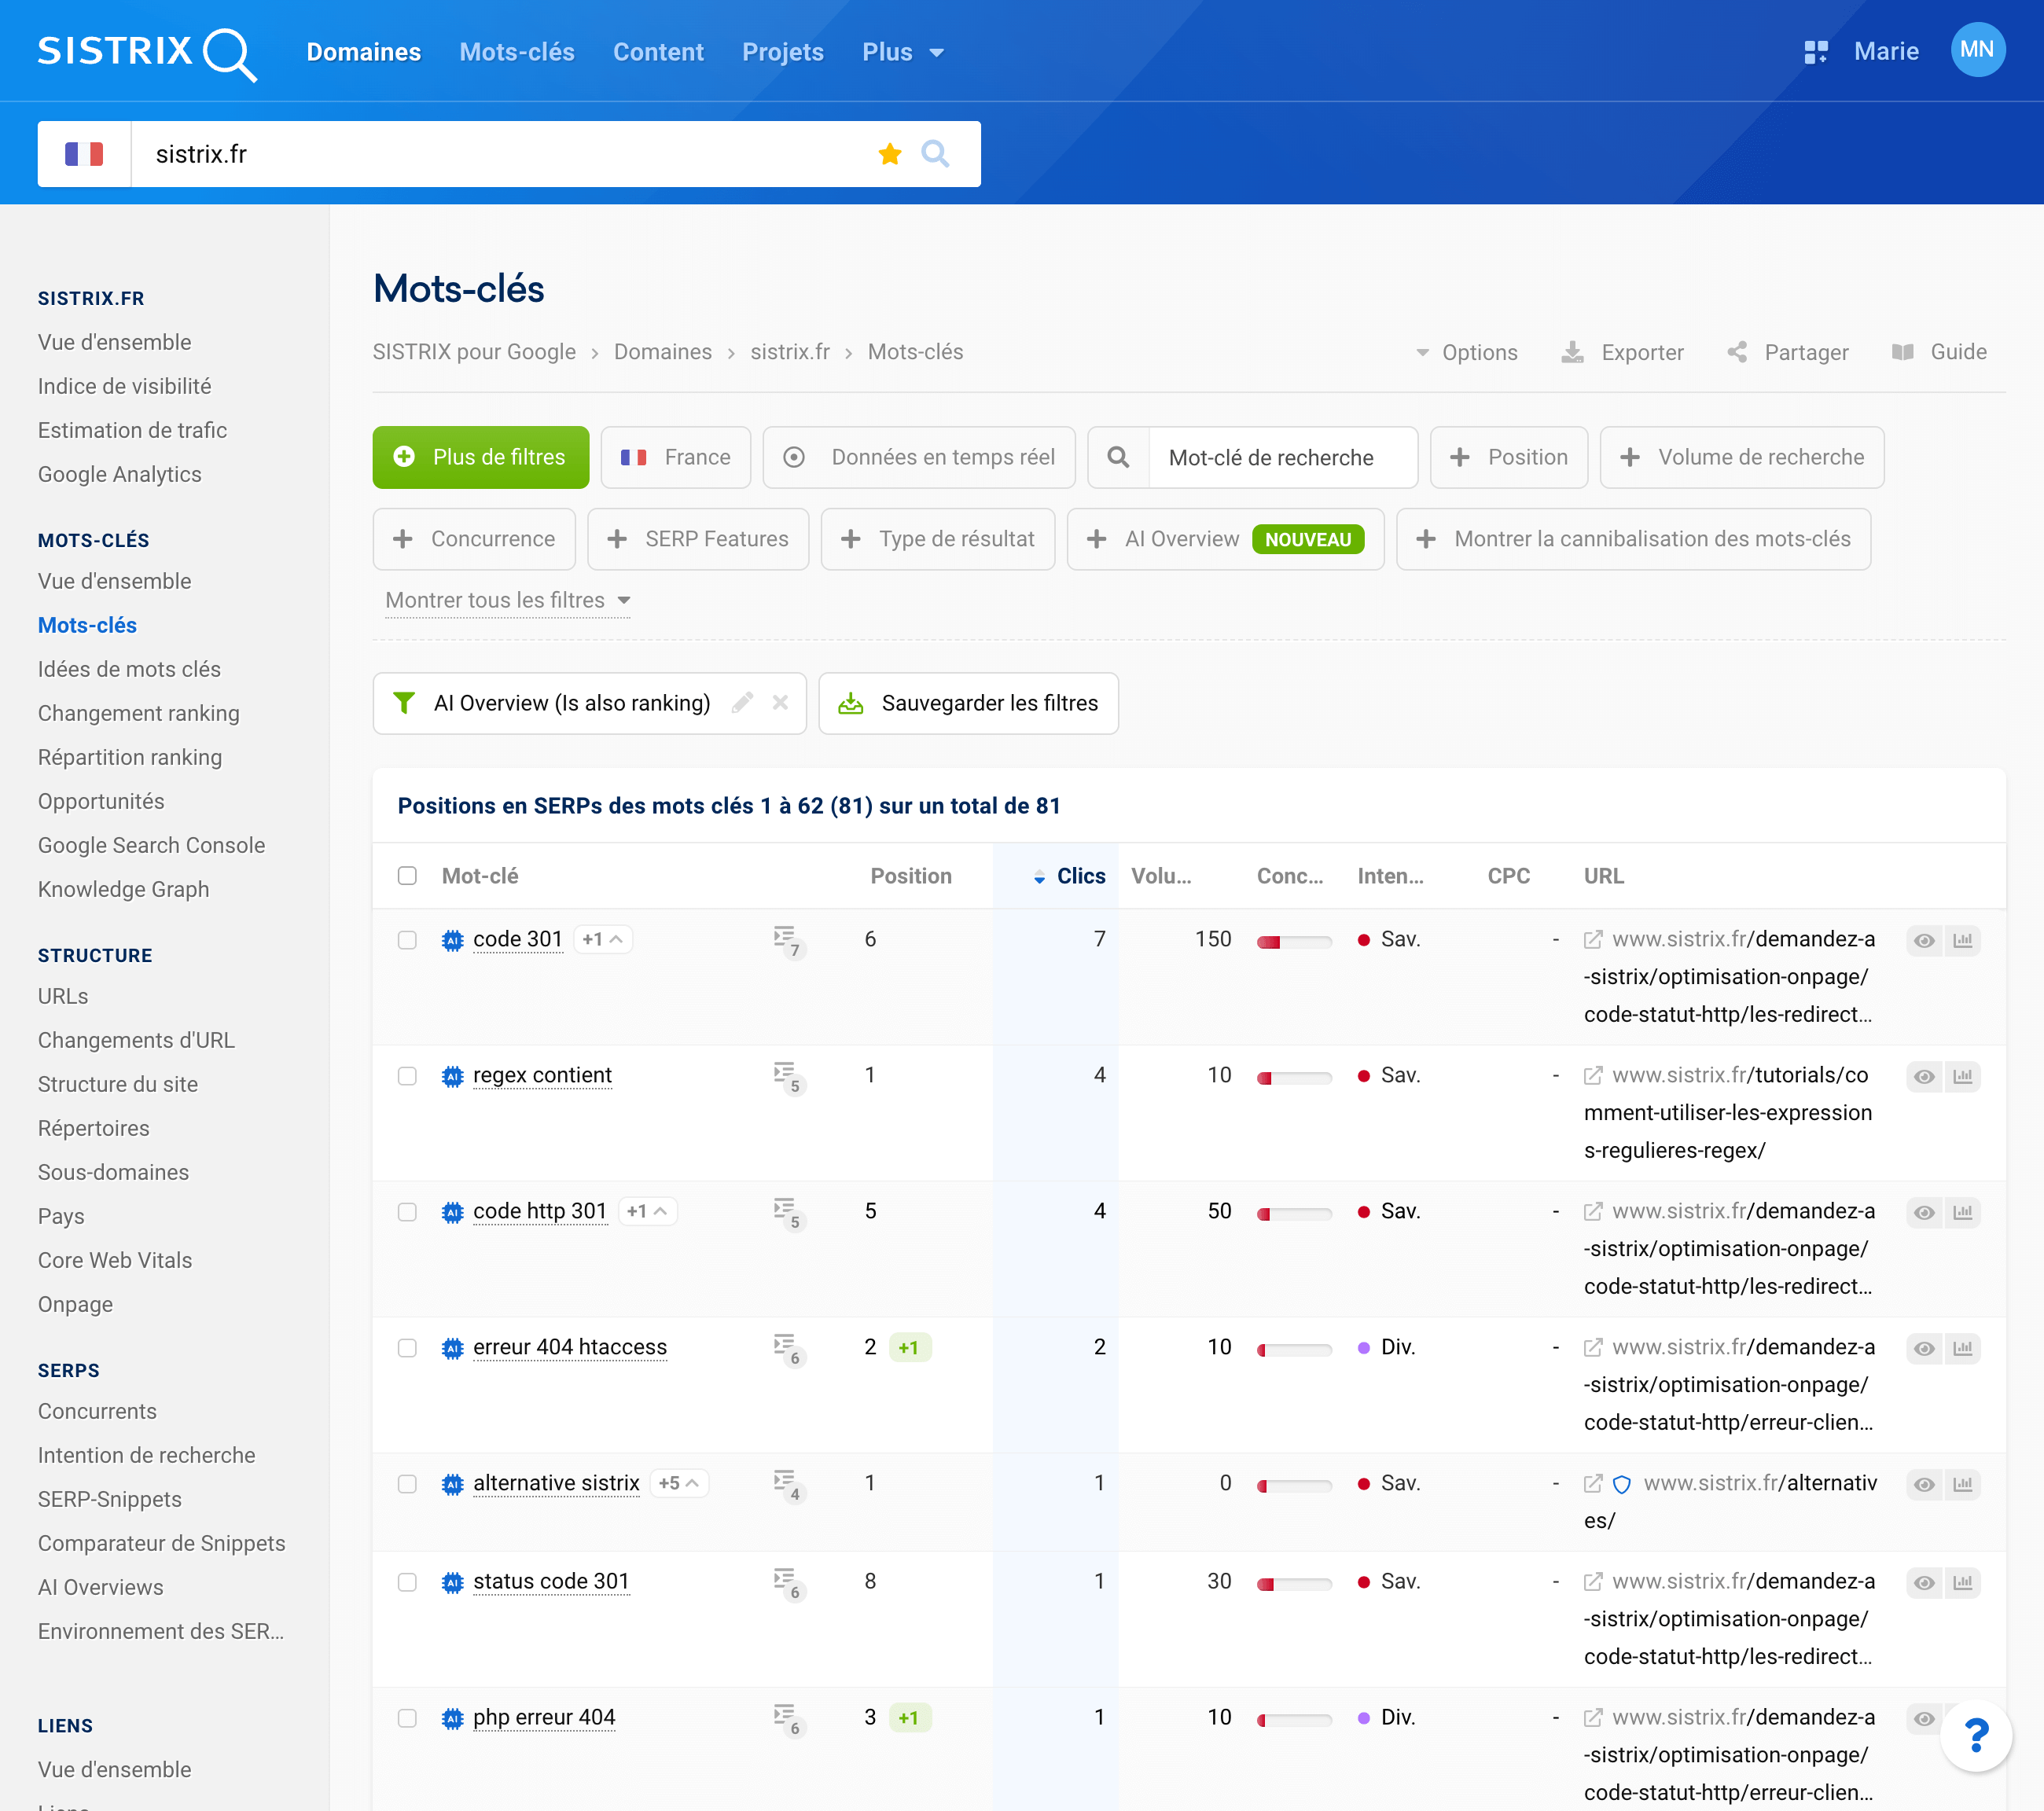The image size is (2044, 1811).
Task: Open the apps grid icon beside Marie
Action: (x=1815, y=52)
